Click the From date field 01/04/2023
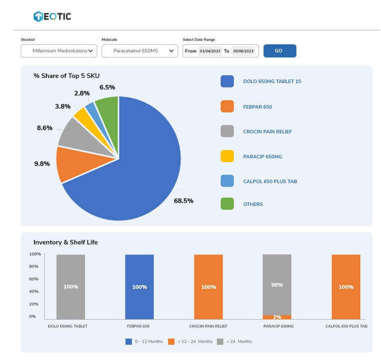This screenshot has width=381, height=360. tap(210, 51)
